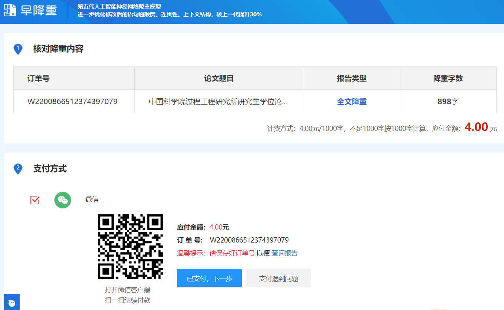Click the 898字 word count cell
This screenshot has width=504, height=310.
coord(448,101)
